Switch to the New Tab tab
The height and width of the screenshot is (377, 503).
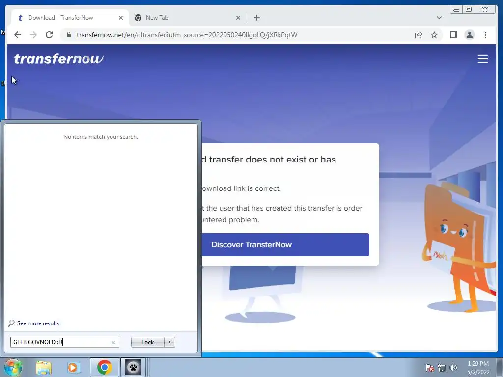(187, 18)
